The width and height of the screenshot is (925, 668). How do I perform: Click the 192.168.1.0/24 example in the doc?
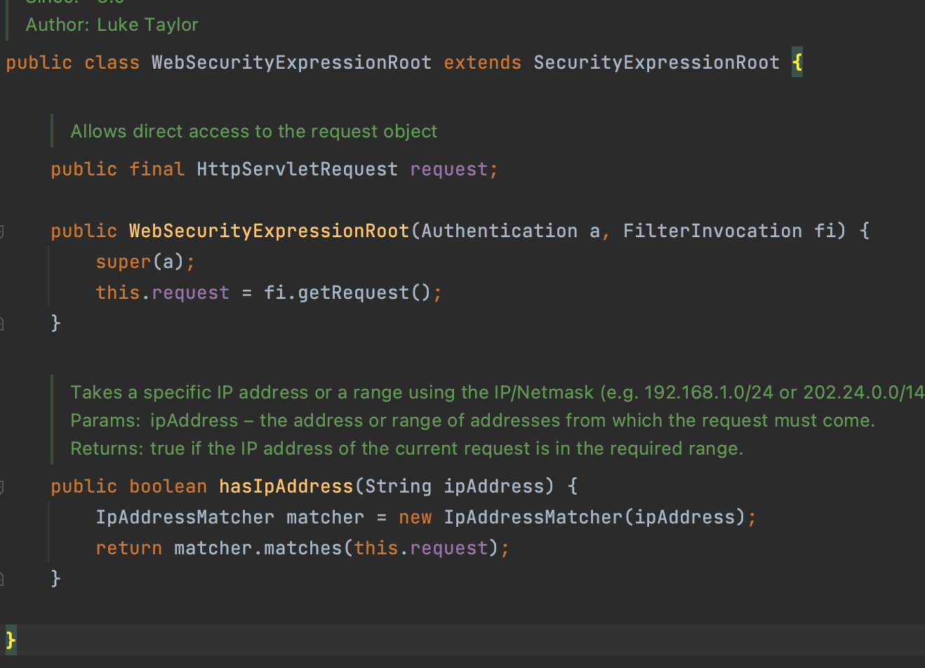coord(709,392)
